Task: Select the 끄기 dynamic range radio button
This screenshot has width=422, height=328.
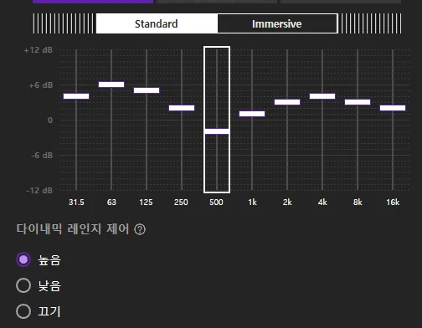Action: 23,311
